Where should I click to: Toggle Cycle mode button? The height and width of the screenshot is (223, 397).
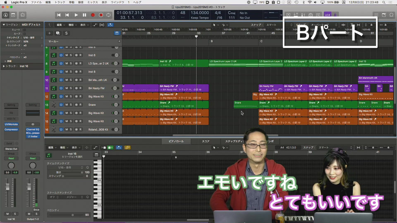click(x=108, y=15)
